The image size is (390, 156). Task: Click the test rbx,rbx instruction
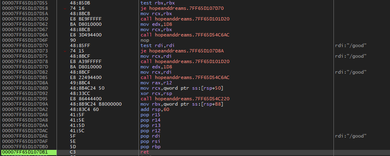[x=158, y=3]
